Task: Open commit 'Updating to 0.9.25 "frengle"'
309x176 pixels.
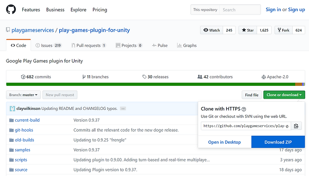Action: pos(100,140)
